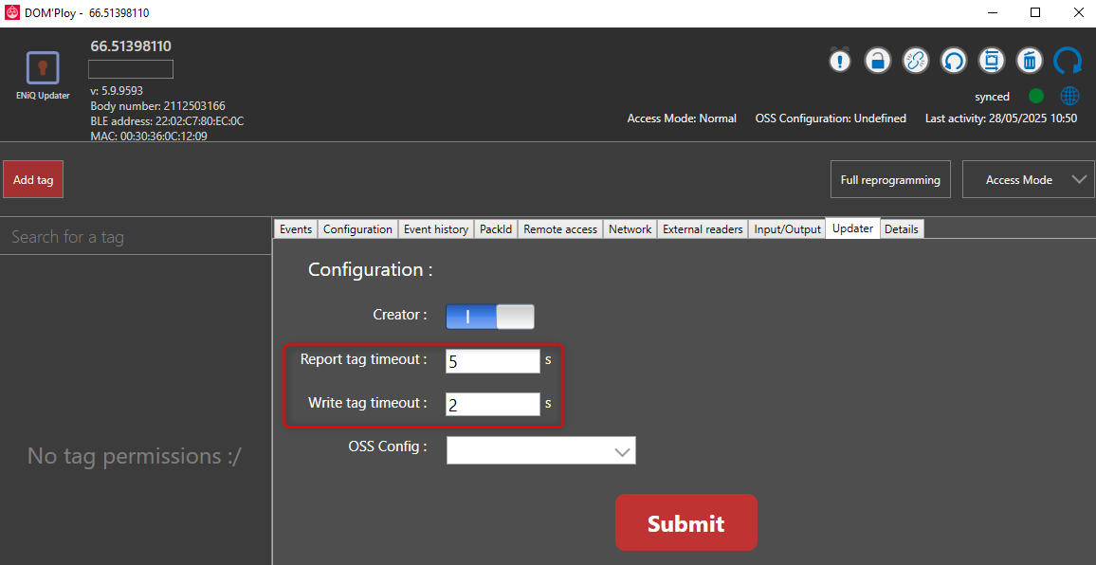Click the trash bin delete icon
This screenshot has width=1096, height=565.
[x=1029, y=61]
